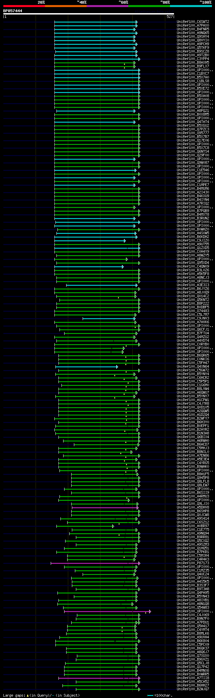Image resolution: width=215 pixels, height=698 pixels.
Task: Select the UniRef100_Q54W83 entry
Action: point(193,608)
